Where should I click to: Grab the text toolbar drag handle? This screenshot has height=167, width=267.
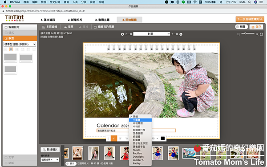(x=108, y=138)
